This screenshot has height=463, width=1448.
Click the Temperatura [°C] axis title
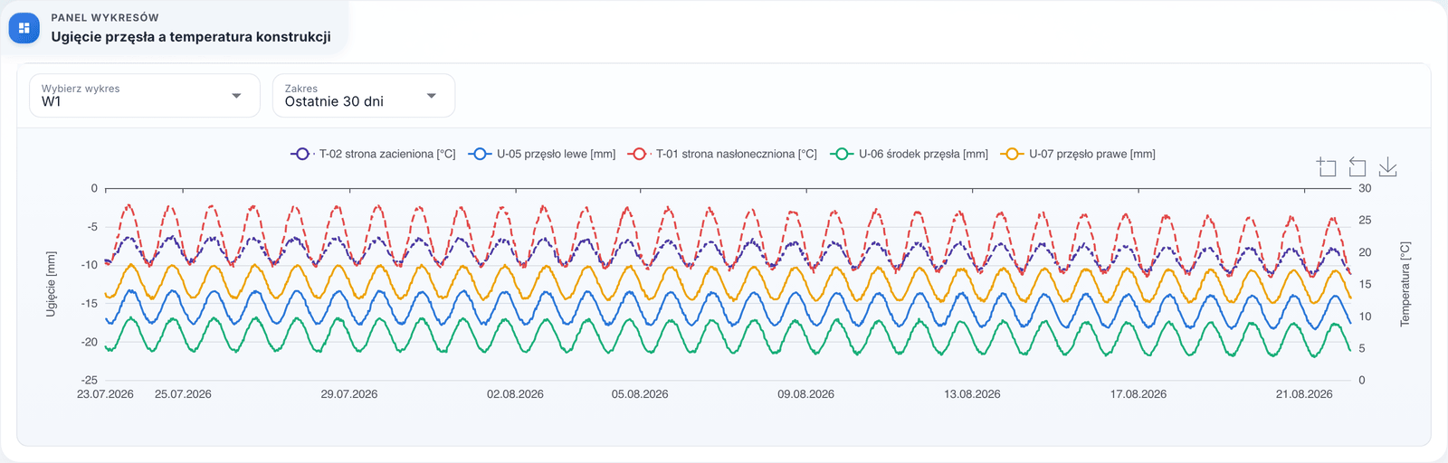[1405, 284]
